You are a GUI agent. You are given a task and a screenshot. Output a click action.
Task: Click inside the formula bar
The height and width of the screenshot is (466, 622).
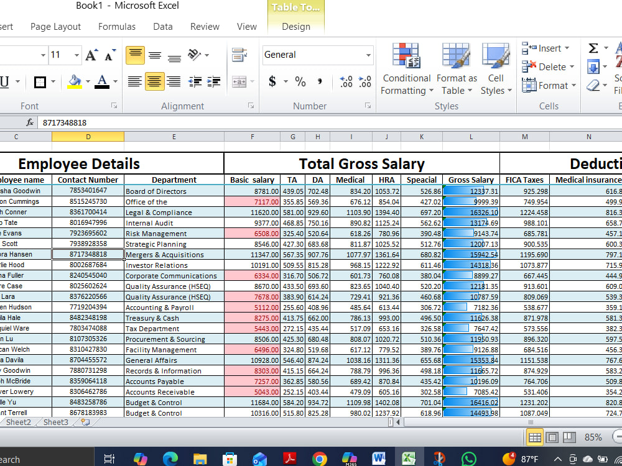[329, 122]
